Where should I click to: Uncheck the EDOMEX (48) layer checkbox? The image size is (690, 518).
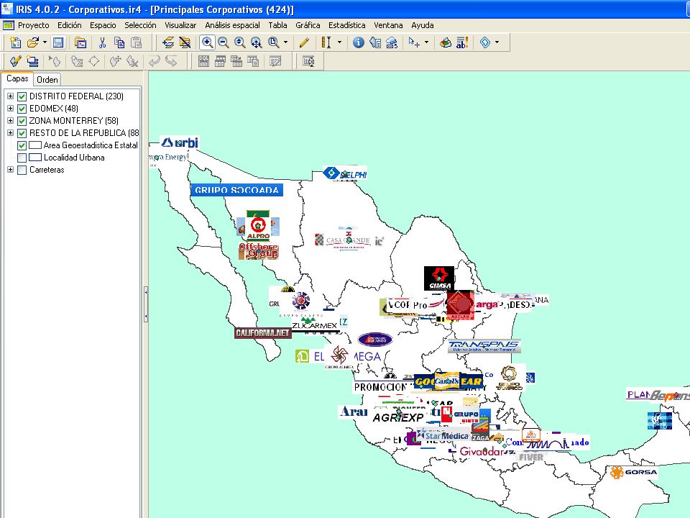pos(22,109)
